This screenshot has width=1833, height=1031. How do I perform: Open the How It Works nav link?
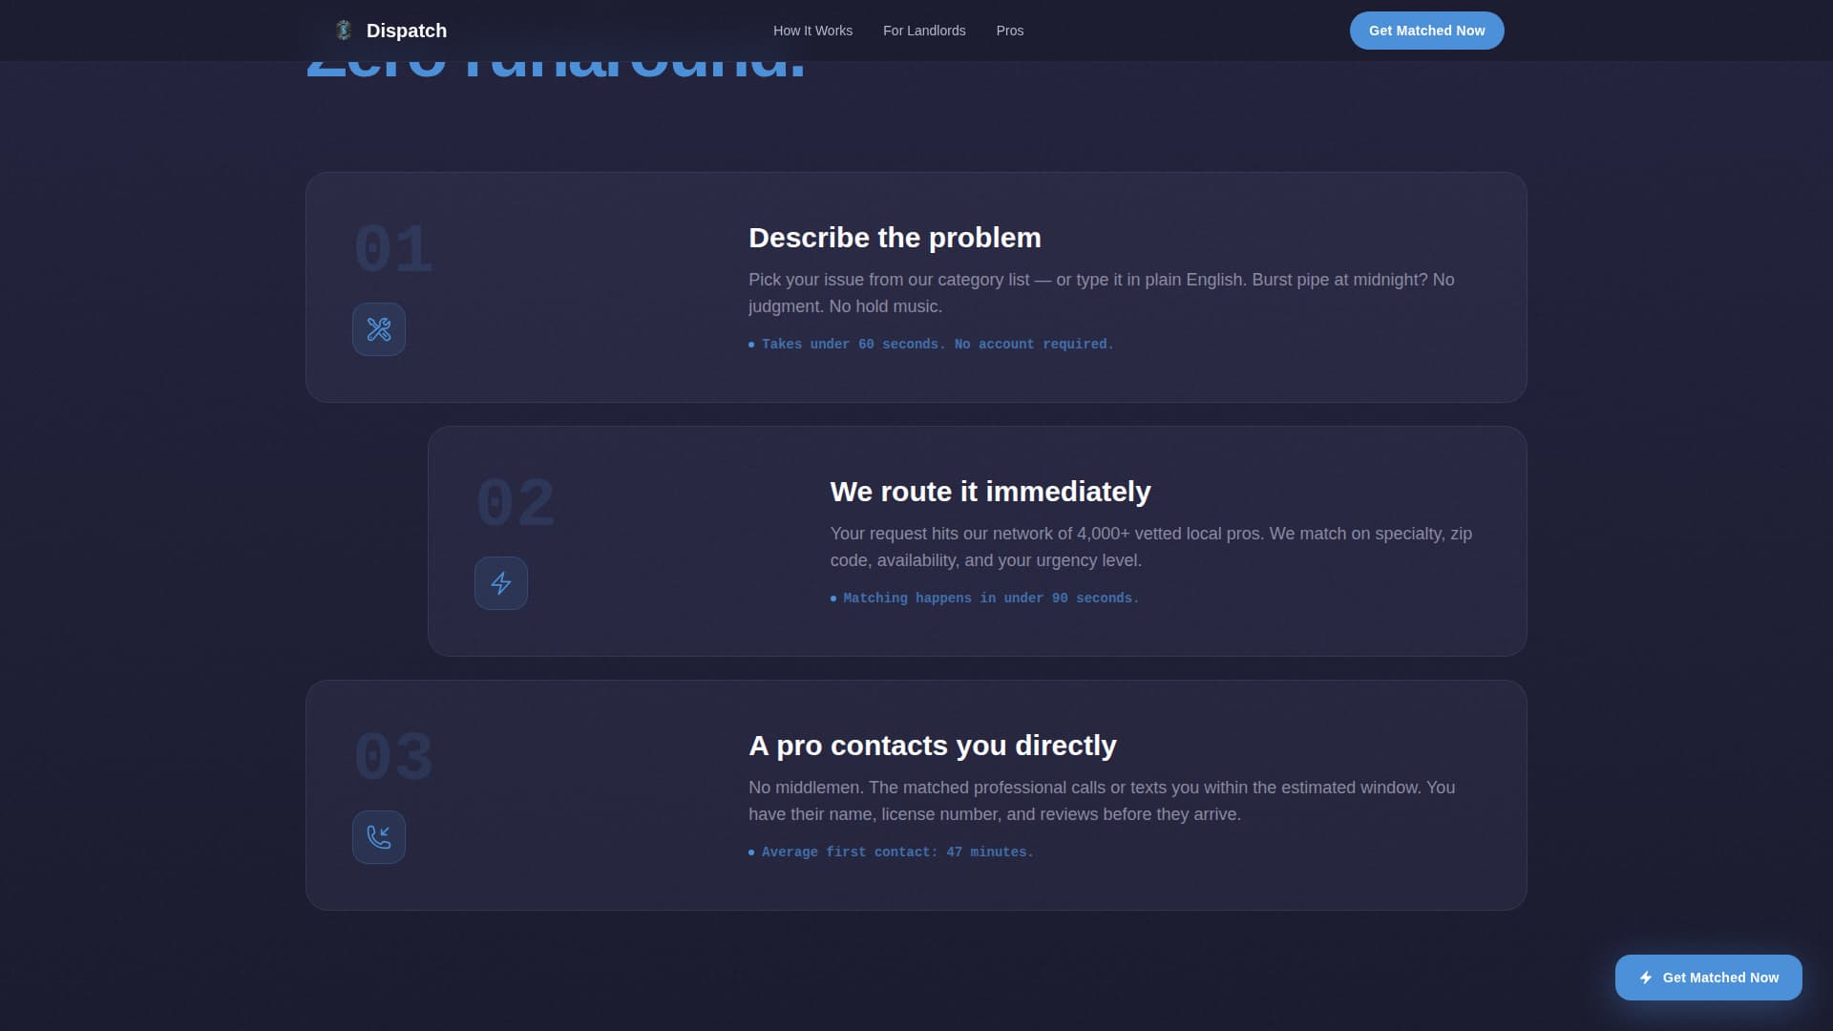click(x=812, y=31)
